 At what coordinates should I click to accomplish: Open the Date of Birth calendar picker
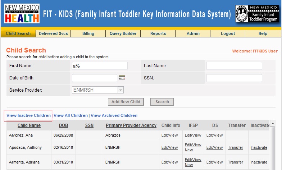coord(122,78)
